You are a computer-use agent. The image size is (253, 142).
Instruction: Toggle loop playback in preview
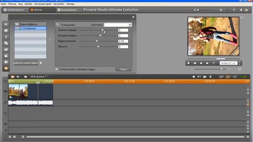coord(213,63)
